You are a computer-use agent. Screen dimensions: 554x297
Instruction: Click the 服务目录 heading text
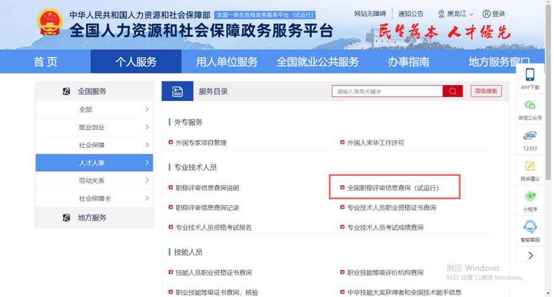[214, 92]
